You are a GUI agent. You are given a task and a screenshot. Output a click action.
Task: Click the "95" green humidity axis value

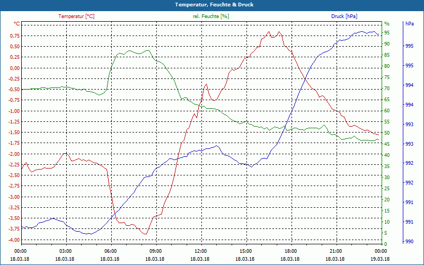pyautogui.click(x=387, y=33)
